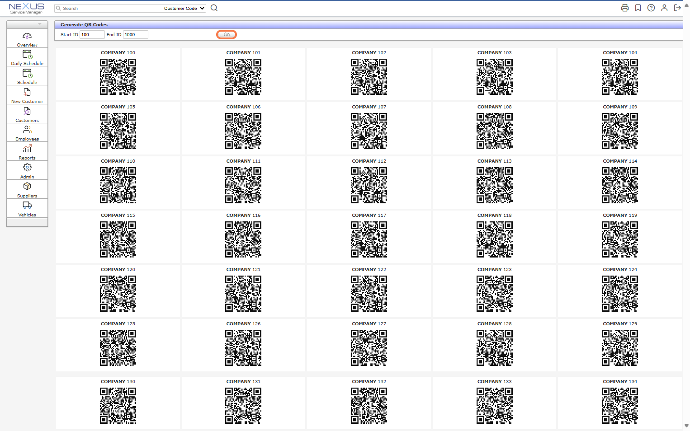The height and width of the screenshot is (431, 690).
Task: Focus the Start ID field
Action: coord(92,35)
